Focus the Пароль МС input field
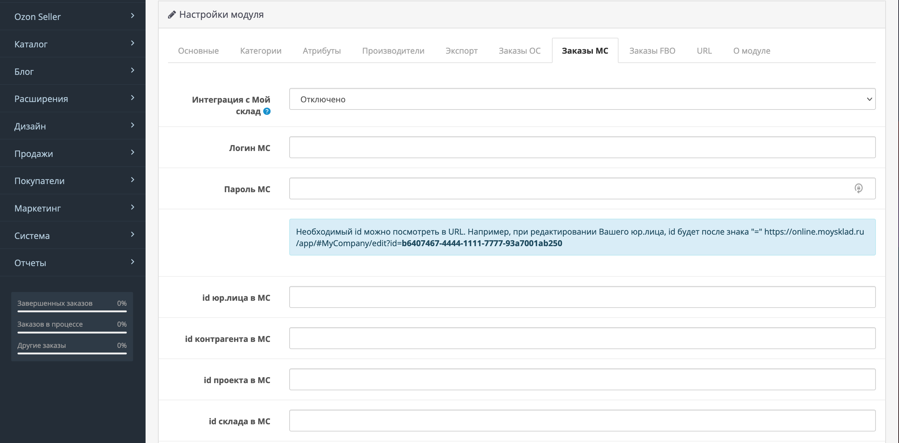Screen dimensions: 899x443 point(582,188)
